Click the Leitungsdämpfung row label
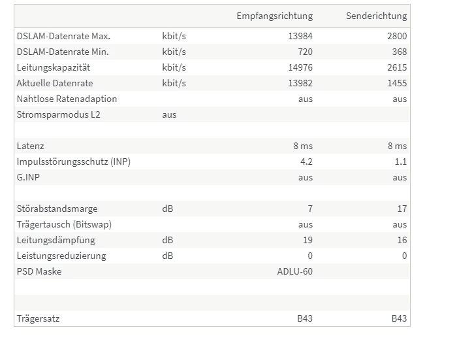Viewport: 457px width, 338px height. (x=55, y=240)
